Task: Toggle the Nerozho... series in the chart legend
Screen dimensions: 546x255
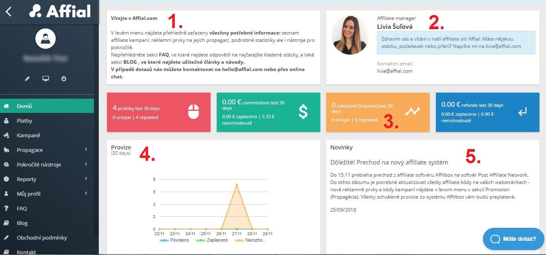Action: pyautogui.click(x=251, y=240)
